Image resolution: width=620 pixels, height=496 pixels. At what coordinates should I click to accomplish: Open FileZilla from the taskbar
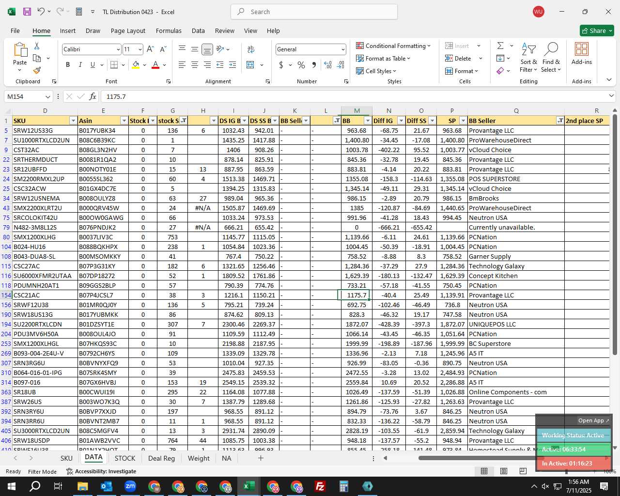pyautogui.click(x=320, y=486)
